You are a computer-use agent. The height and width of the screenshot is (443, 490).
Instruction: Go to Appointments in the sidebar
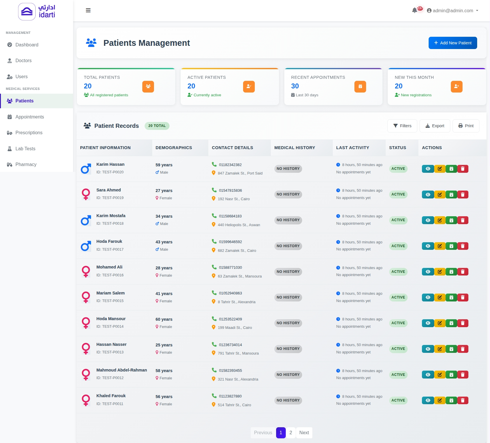click(x=30, y=117)
